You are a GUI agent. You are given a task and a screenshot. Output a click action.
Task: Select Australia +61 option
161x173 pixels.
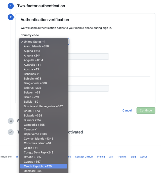pyautogui.click(x=32, y=65)
